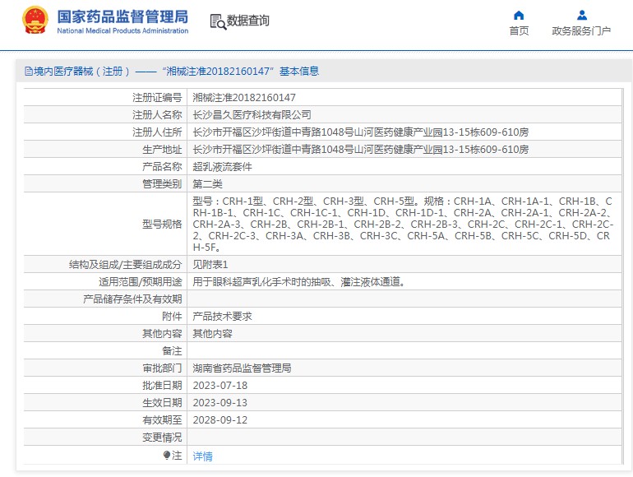
Task: Click the 变更情况 row label
Action: (x=162, y=438)
